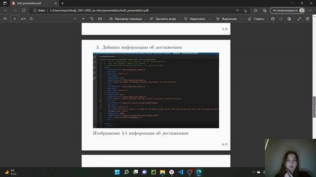Rotate the PDF page
This screenshot has width=316, height=177.
[x=91, y=19]
